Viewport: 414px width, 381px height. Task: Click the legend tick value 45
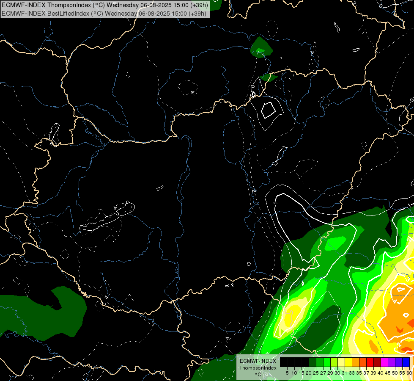tap(388, 373)
